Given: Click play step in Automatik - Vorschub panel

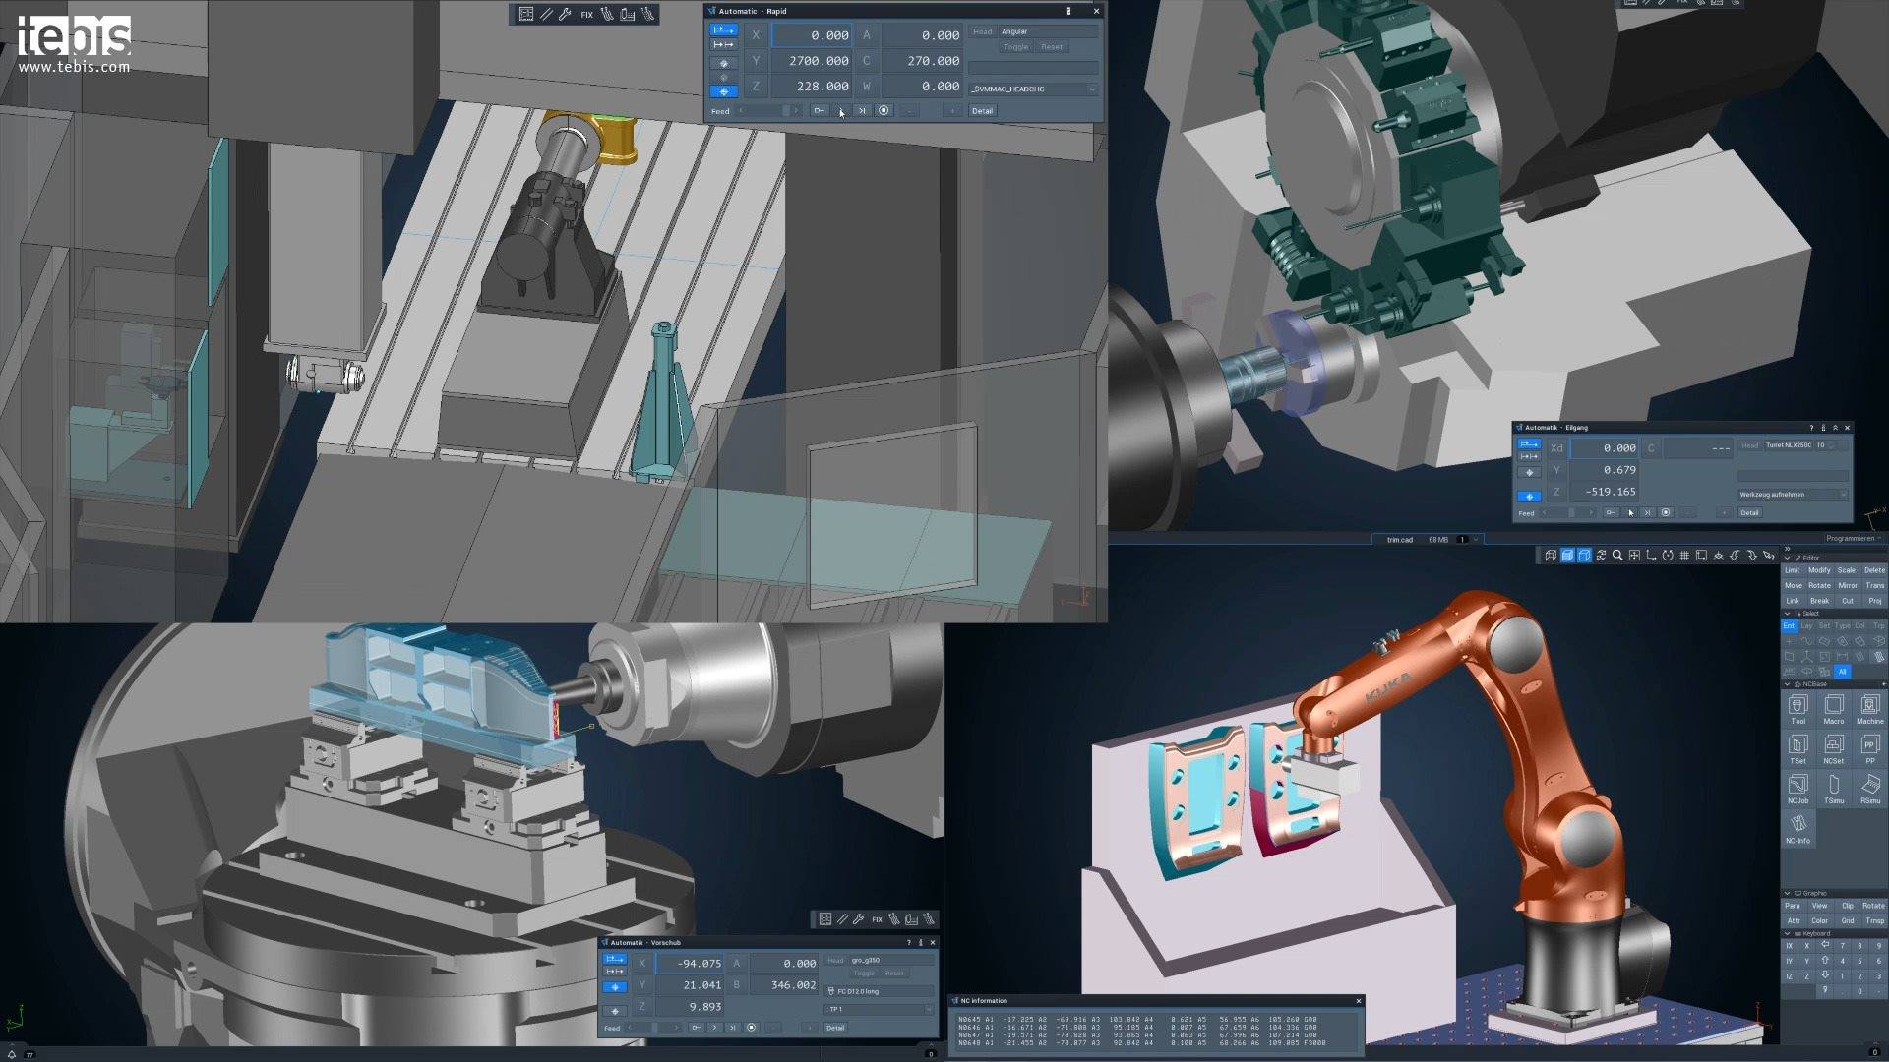Looking at the screenshot, I should point(714,1028).
